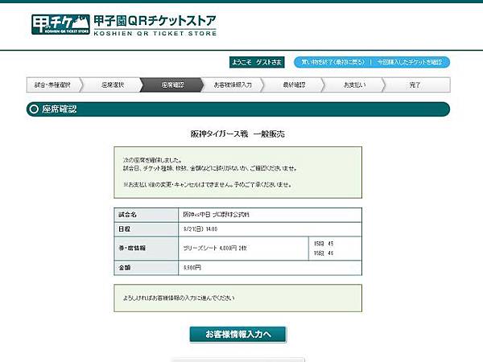Viewport: 483px width, 362px height.
Task: Open 今回購入したチケットを確認 link
Action: 410,62
